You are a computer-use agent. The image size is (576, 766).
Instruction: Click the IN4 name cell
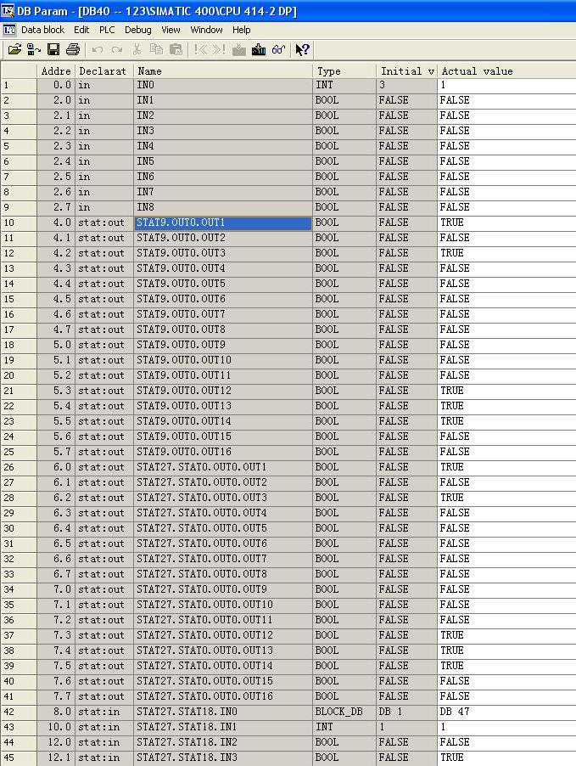tap(222, 146)
